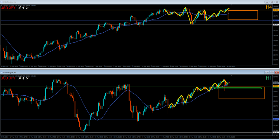
Task: Expand the small arrow before USDJPY.oj1m,H4 chart header
Action: pyautogui.click(x=2, y=6)
